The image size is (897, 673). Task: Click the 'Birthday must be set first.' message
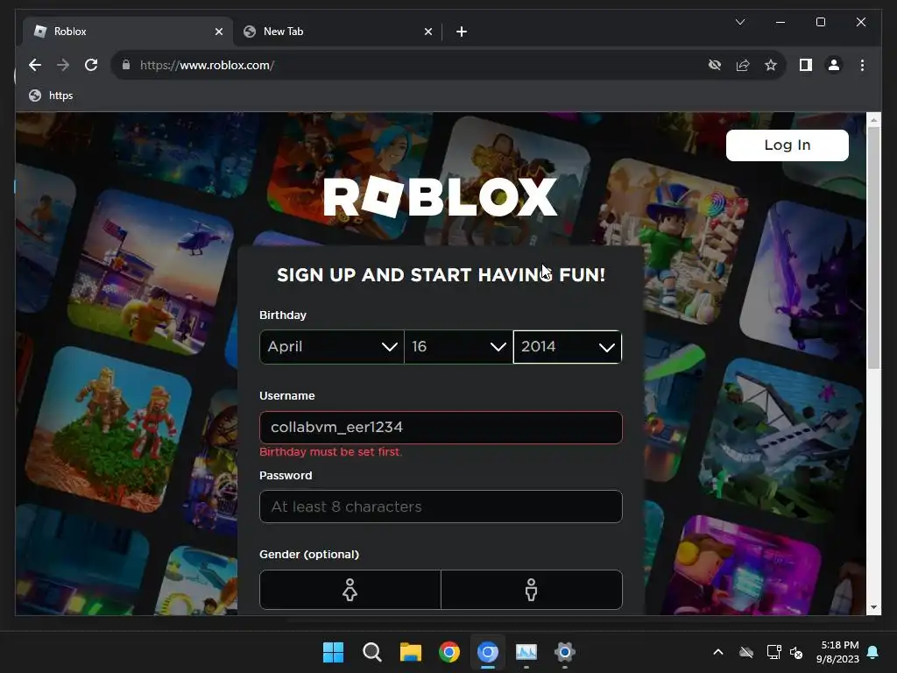point(330,452)
